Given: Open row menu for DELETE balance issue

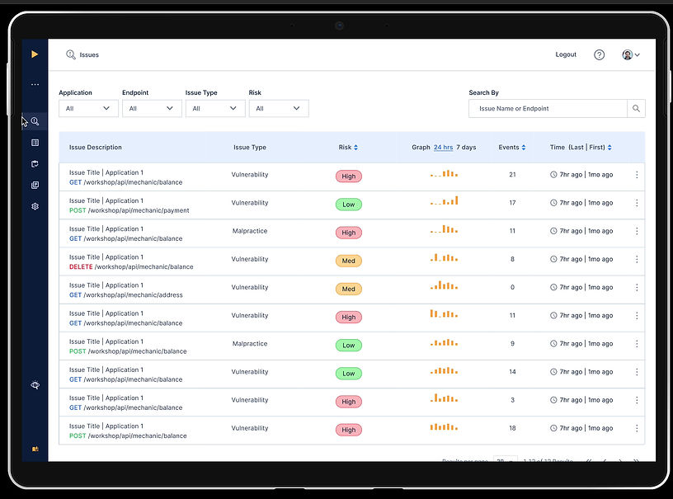Looking at the screenshot, I should coord(637,259).
